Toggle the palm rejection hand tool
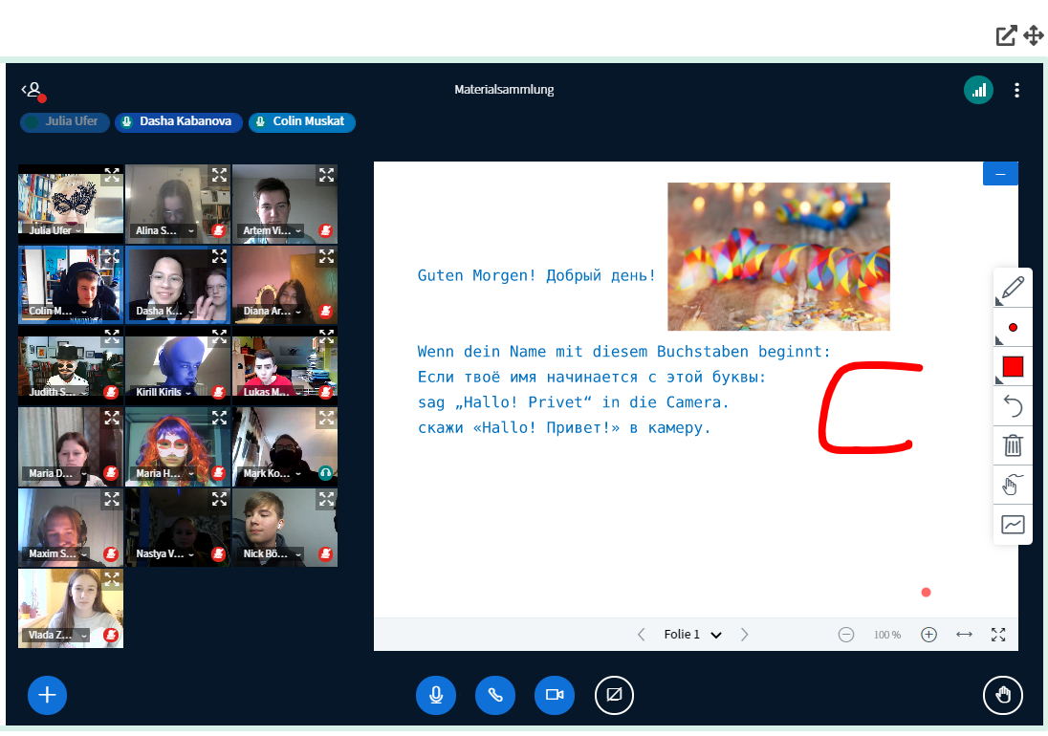 (1013, 485)
